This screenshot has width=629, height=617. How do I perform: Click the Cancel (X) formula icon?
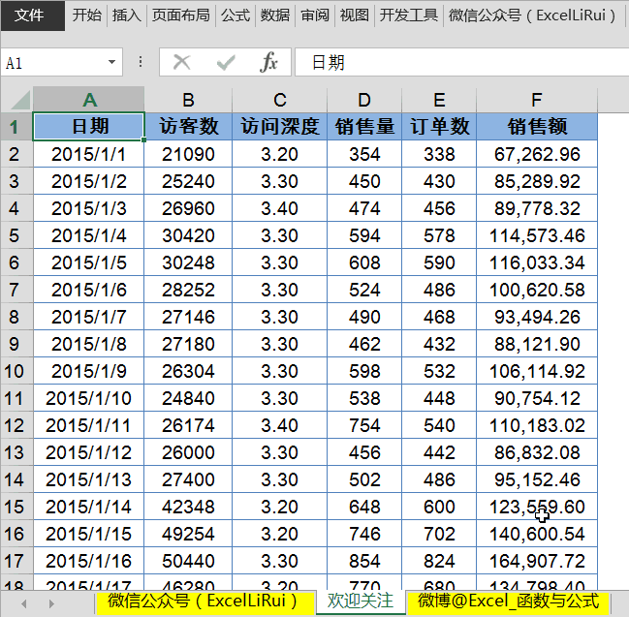(x=181, y=63)
